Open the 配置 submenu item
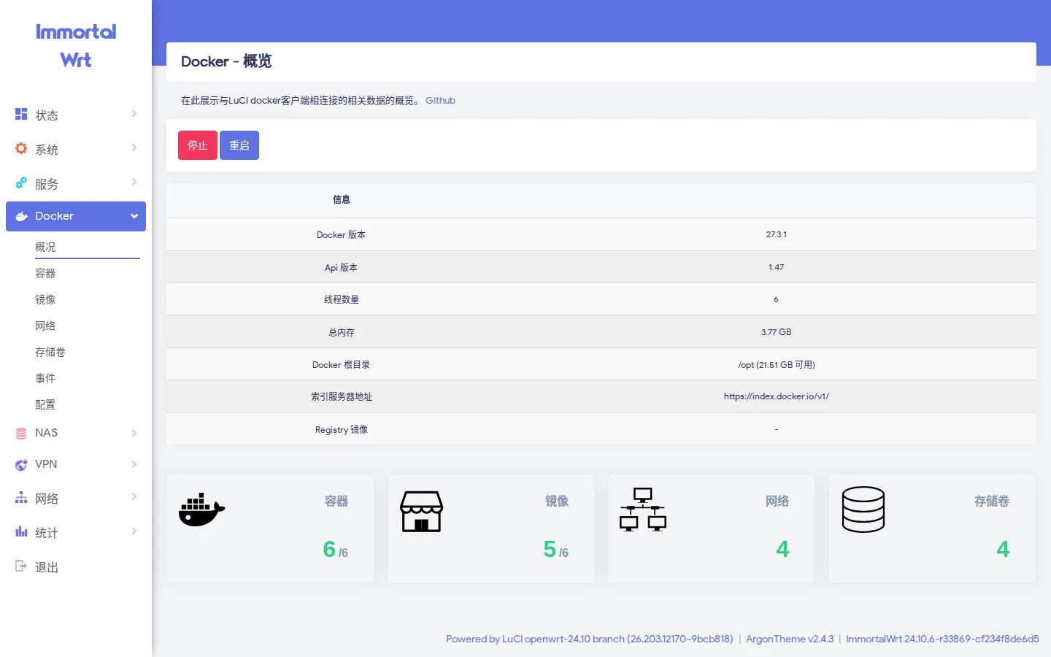This screenshot has height=657, width=1051. tap(45, 404)
